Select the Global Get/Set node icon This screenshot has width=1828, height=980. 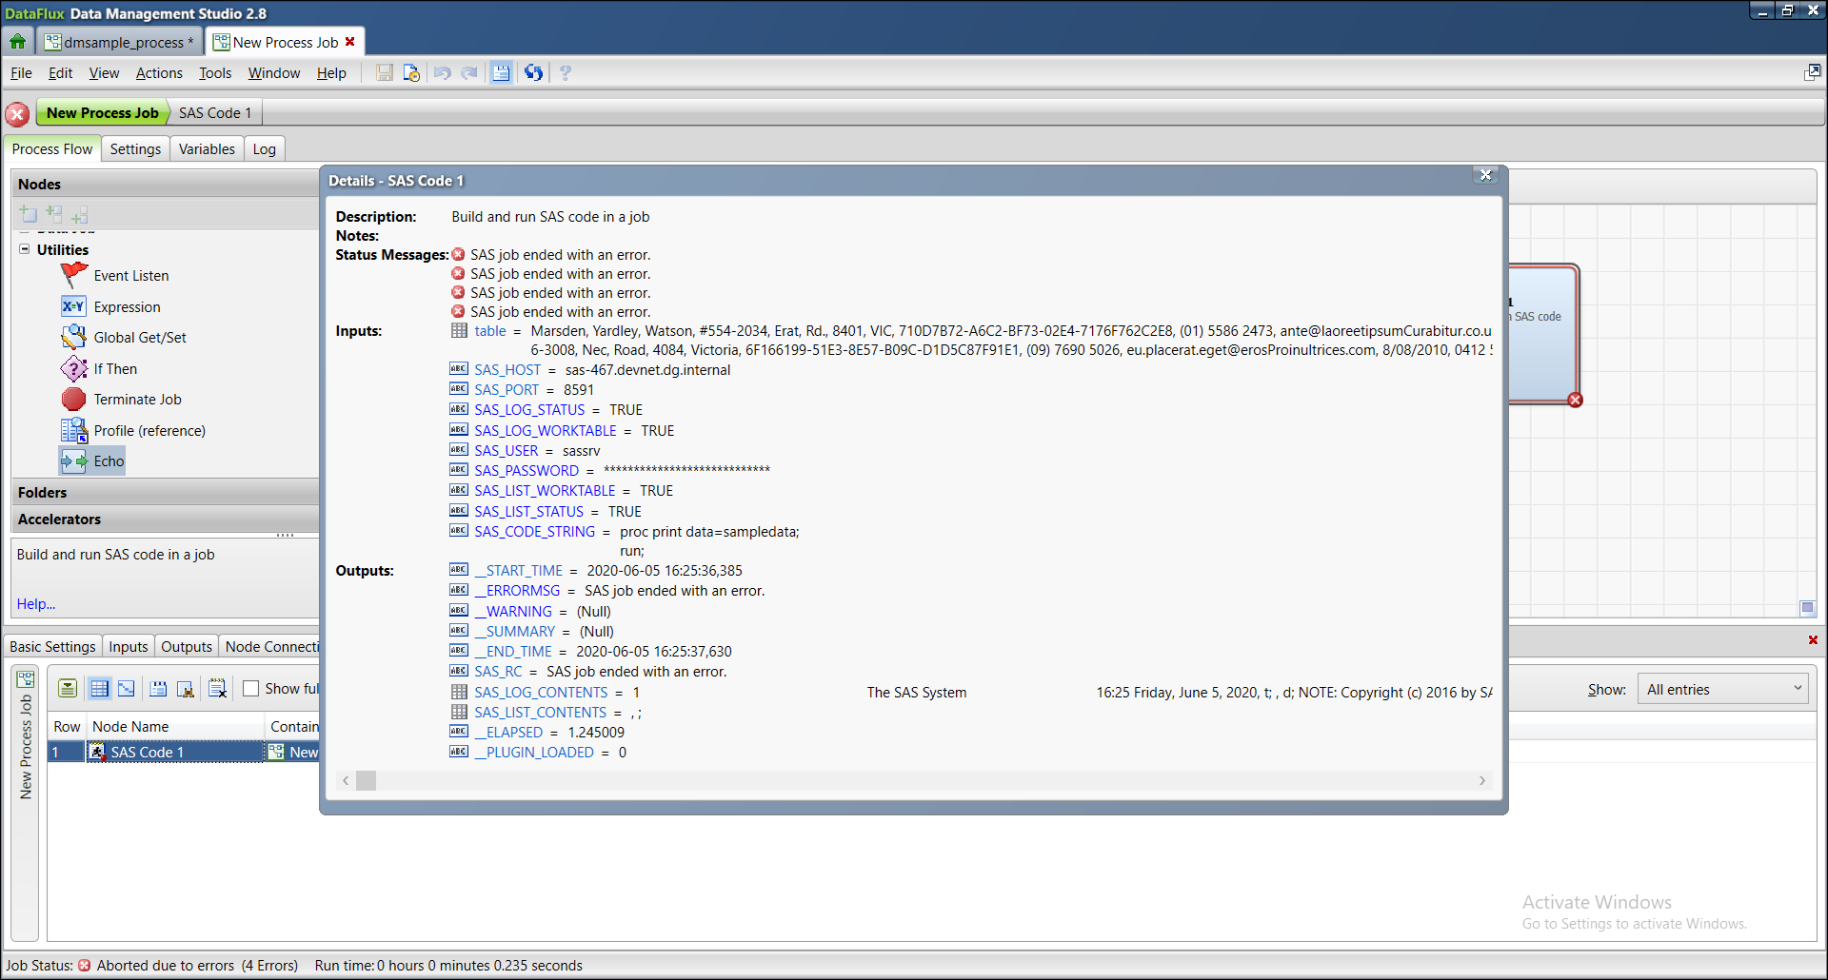73,338
